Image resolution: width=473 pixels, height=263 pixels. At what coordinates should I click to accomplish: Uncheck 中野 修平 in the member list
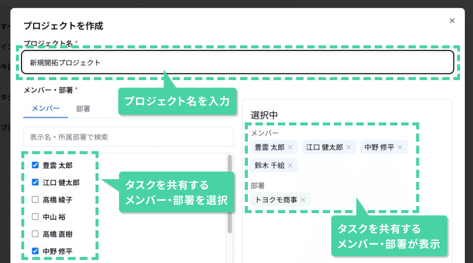[35, 251]
